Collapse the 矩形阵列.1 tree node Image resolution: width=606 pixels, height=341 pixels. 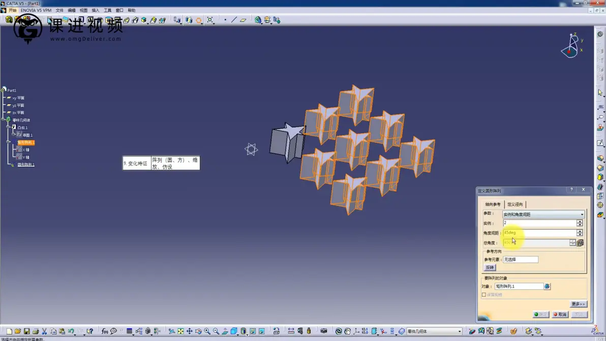click(9, 142)
